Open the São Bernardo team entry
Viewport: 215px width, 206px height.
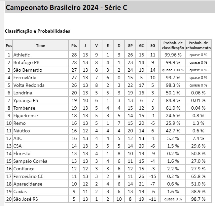coord(28,70)
